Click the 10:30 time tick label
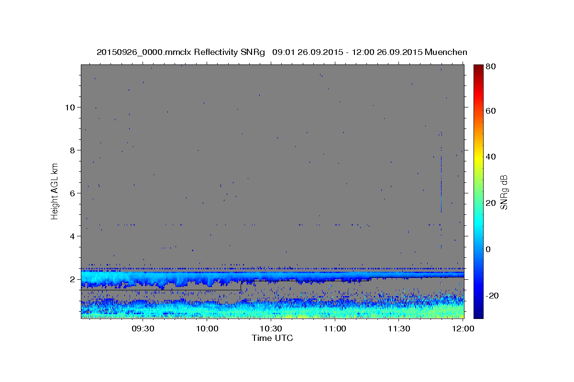This screenshot has height=382, width=574. click(x=271, y=329)
